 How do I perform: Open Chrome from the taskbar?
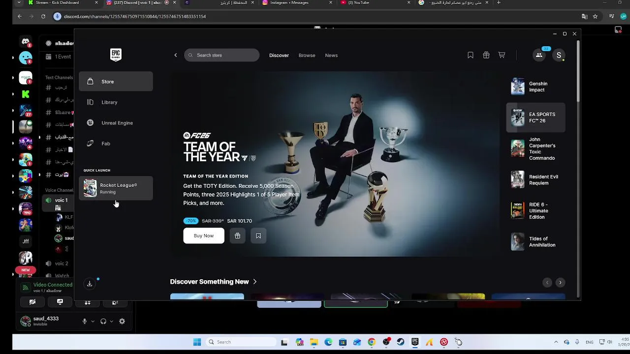372,342
